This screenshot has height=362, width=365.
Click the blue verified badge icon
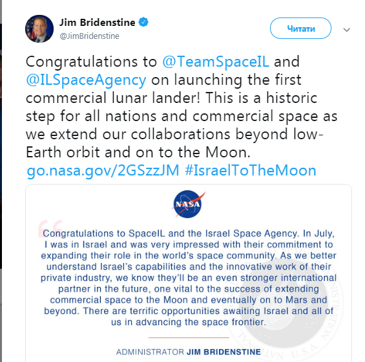pos(143,22)
